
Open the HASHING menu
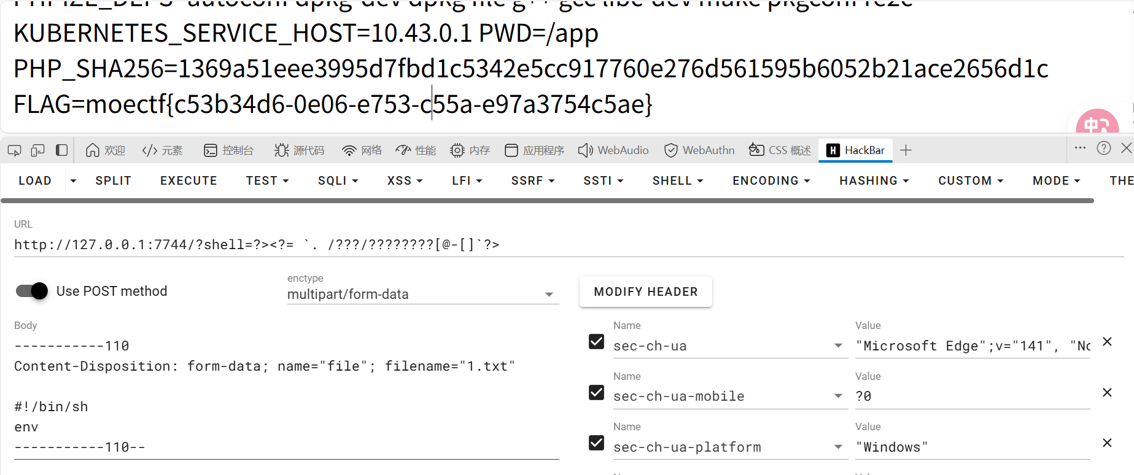tap(874, 180)
